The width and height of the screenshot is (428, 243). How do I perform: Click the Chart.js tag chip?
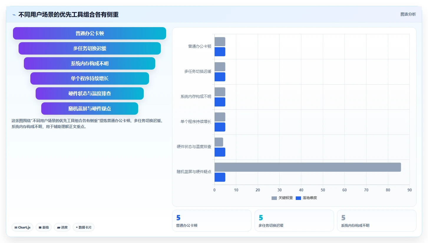(x=22, y=227)
